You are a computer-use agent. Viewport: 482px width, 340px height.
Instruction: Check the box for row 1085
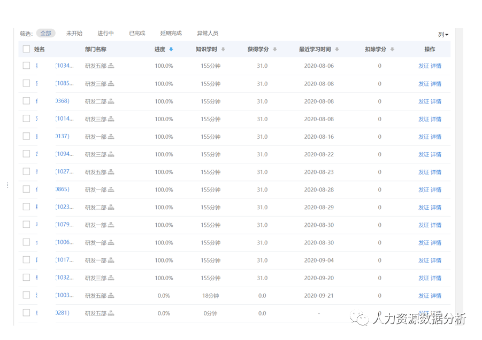click(x=26, y=83)
